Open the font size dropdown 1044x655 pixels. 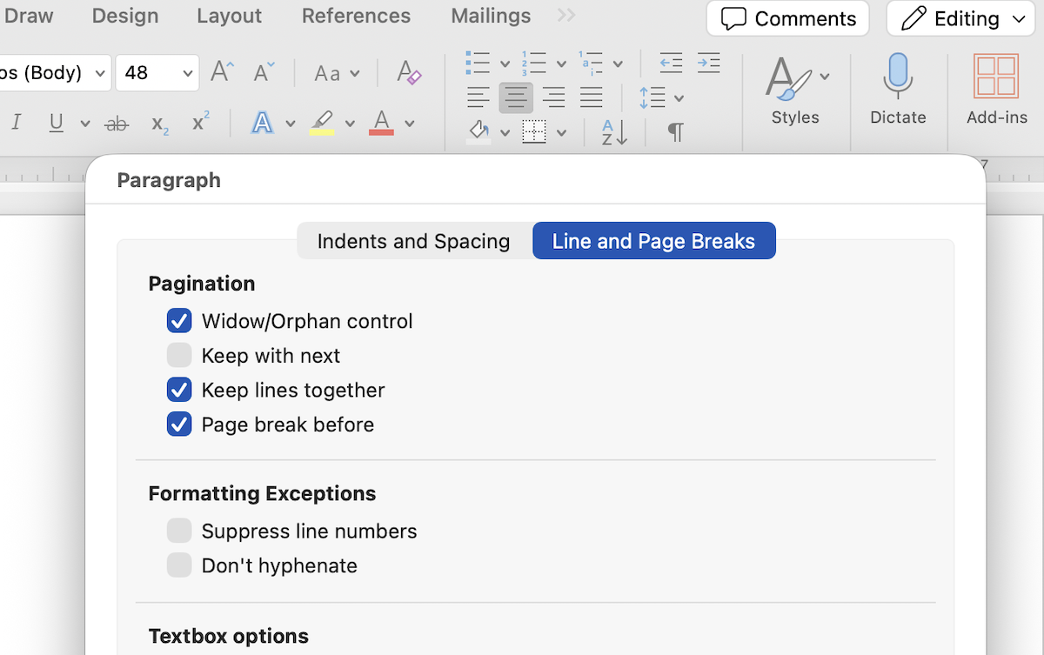click(189, 72)
